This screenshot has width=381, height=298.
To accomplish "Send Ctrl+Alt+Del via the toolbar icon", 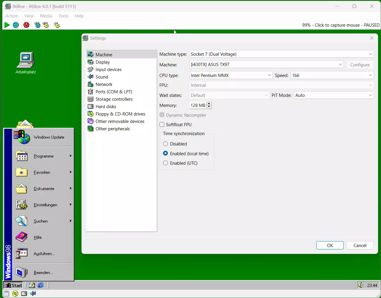I will coord(37,25).
